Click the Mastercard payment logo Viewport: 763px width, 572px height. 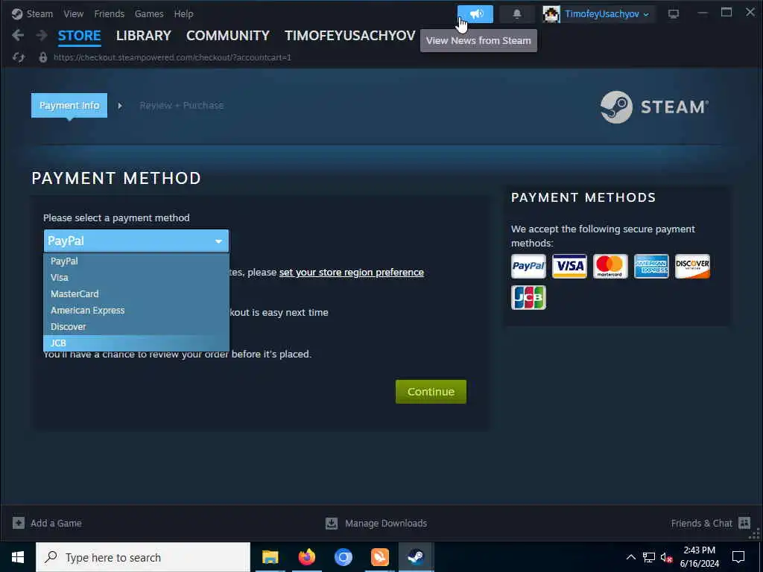pyautogui.click(x=610, y=266)
